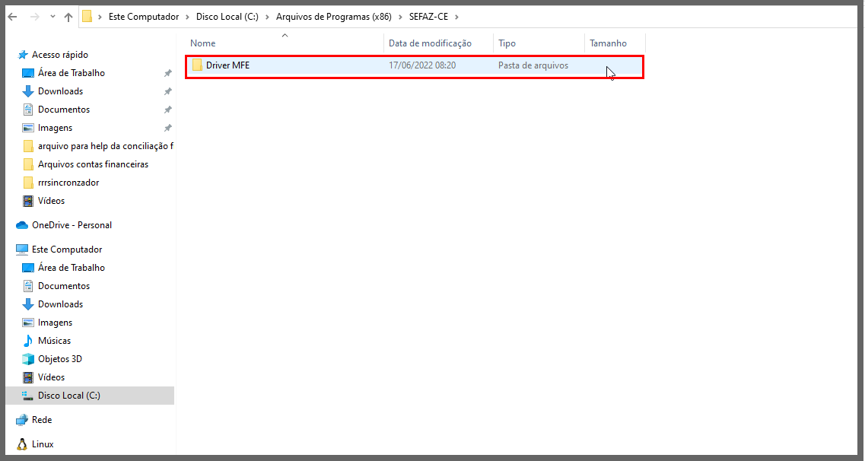Select Disco Local (C:) in navigation pane
Screen dimensions: 865x461
tap(69, 396)
